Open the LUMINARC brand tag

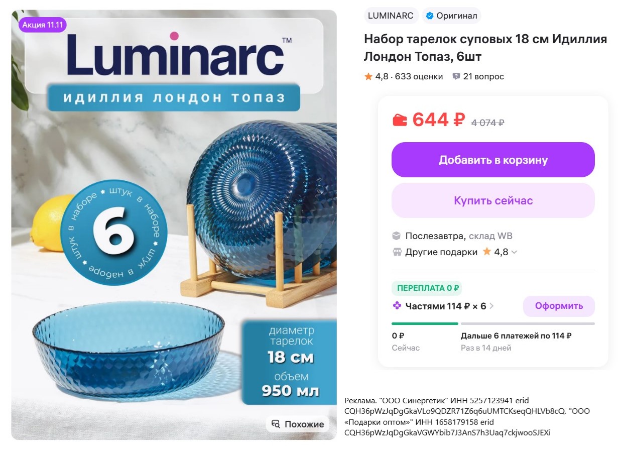pos(391,16)
